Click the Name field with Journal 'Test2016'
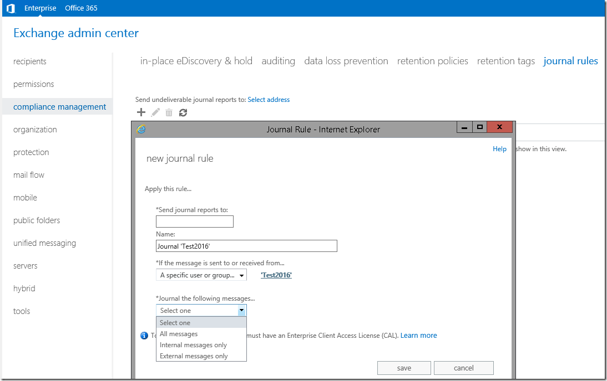 (x=246, y=246)
